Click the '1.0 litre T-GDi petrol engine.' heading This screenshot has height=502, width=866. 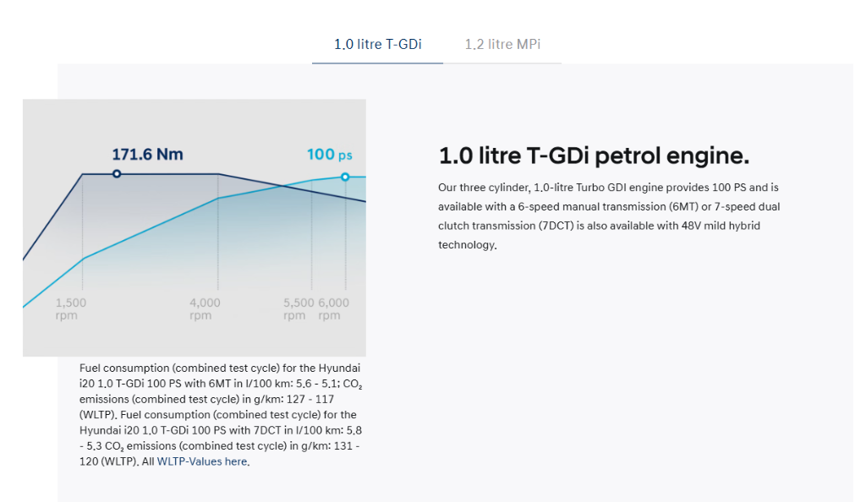coord(594,156)
